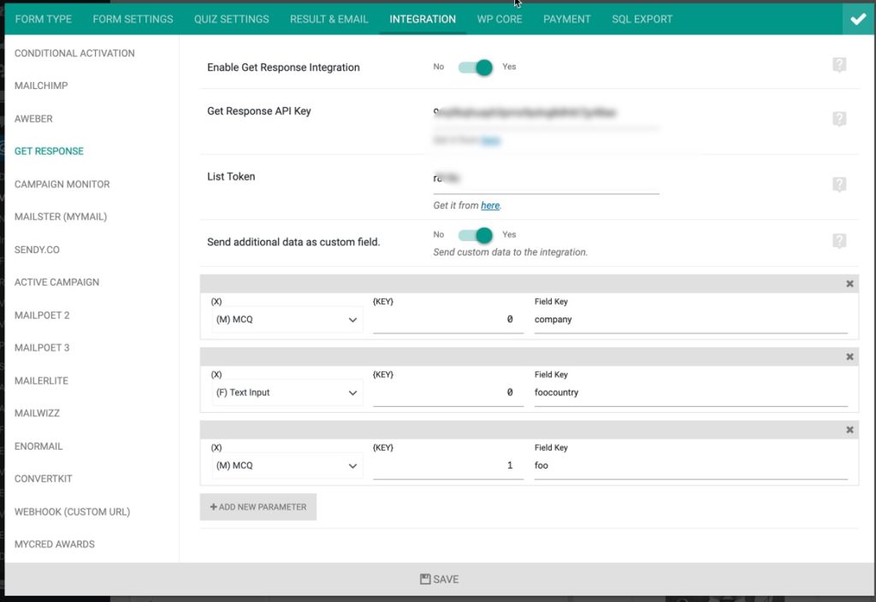Screen dimensions: 876x602
Task: Delete the foo parameter row
Action: coord(849,429)
